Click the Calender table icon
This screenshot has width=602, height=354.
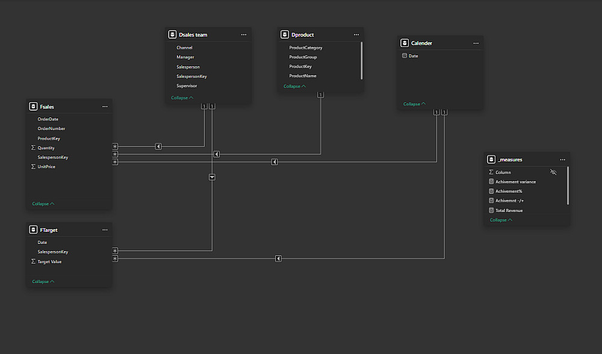click(405, 43)
